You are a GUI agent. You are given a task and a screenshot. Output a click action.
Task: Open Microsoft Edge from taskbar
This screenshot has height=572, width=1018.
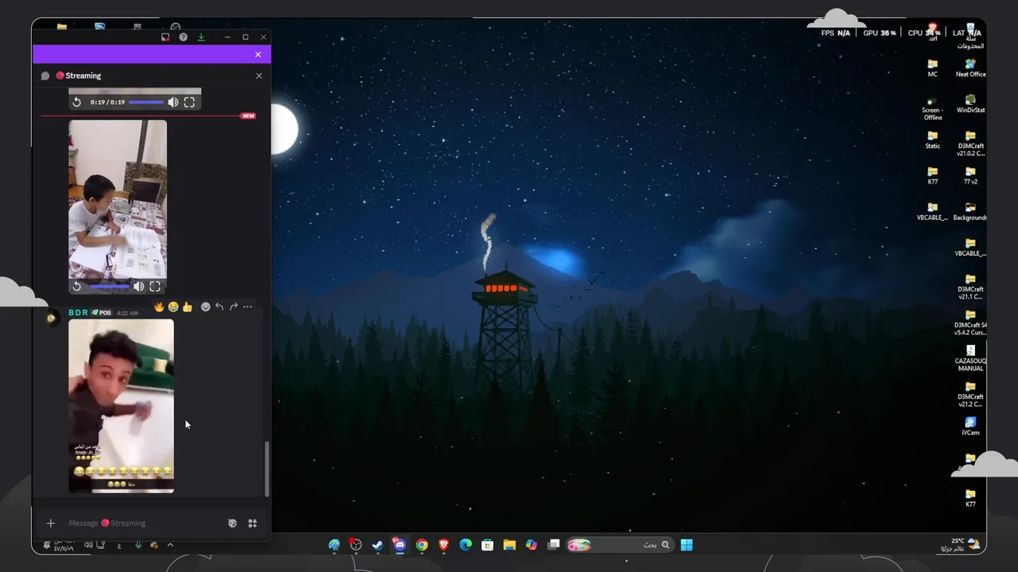(465, 545)
